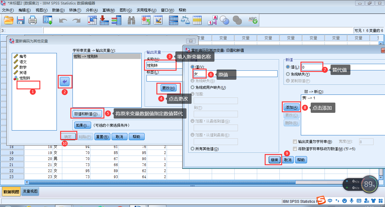The width and height of the screenshot is (385, 207).
Task: Click the Insert cases toolbar icon
Action: coord(146,20)
